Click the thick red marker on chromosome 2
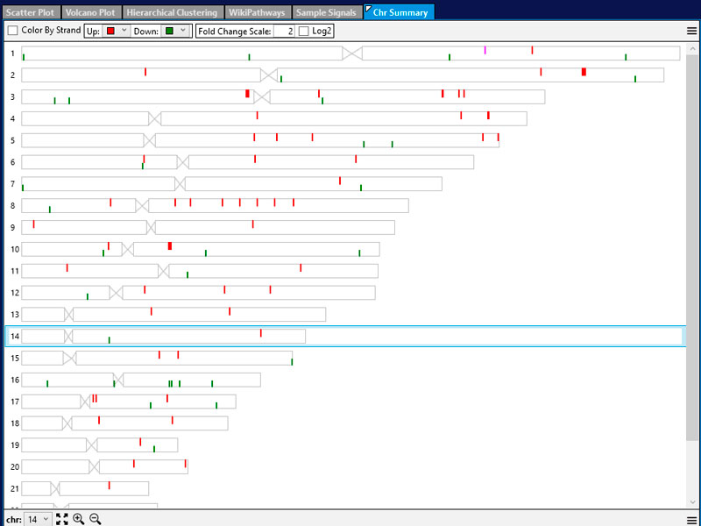701x526 pixels. [x=584, y=71]
